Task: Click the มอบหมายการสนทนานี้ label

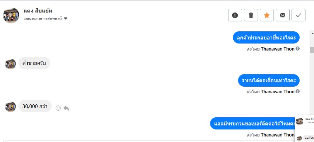Action: 43,18
